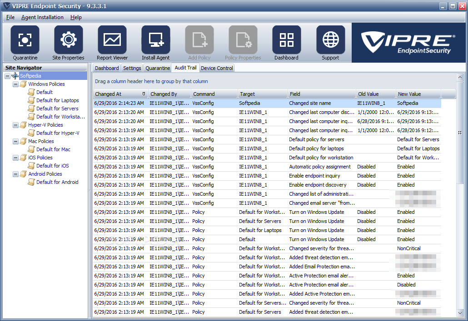
Task: Click the Softpedia site node icon
Action: coord(15,76)
